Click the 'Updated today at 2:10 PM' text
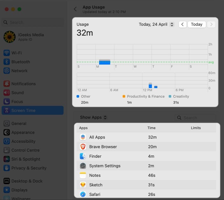The width and height of the screenshot is (224, 200). (x=104, y=12)
